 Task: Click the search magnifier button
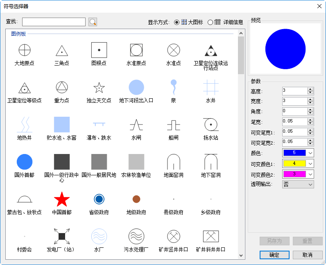[x=93, y=22]
